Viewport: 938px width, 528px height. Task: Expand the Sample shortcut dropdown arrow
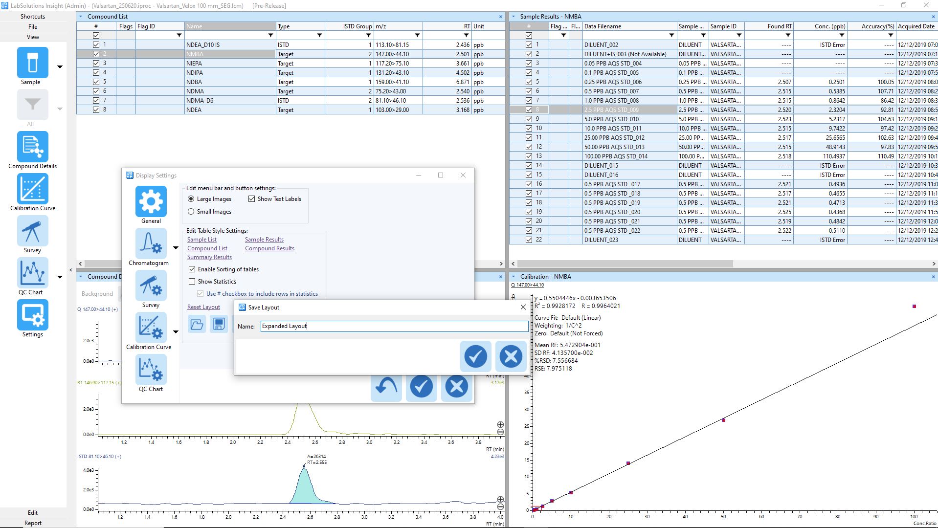(x=60, y=67)
